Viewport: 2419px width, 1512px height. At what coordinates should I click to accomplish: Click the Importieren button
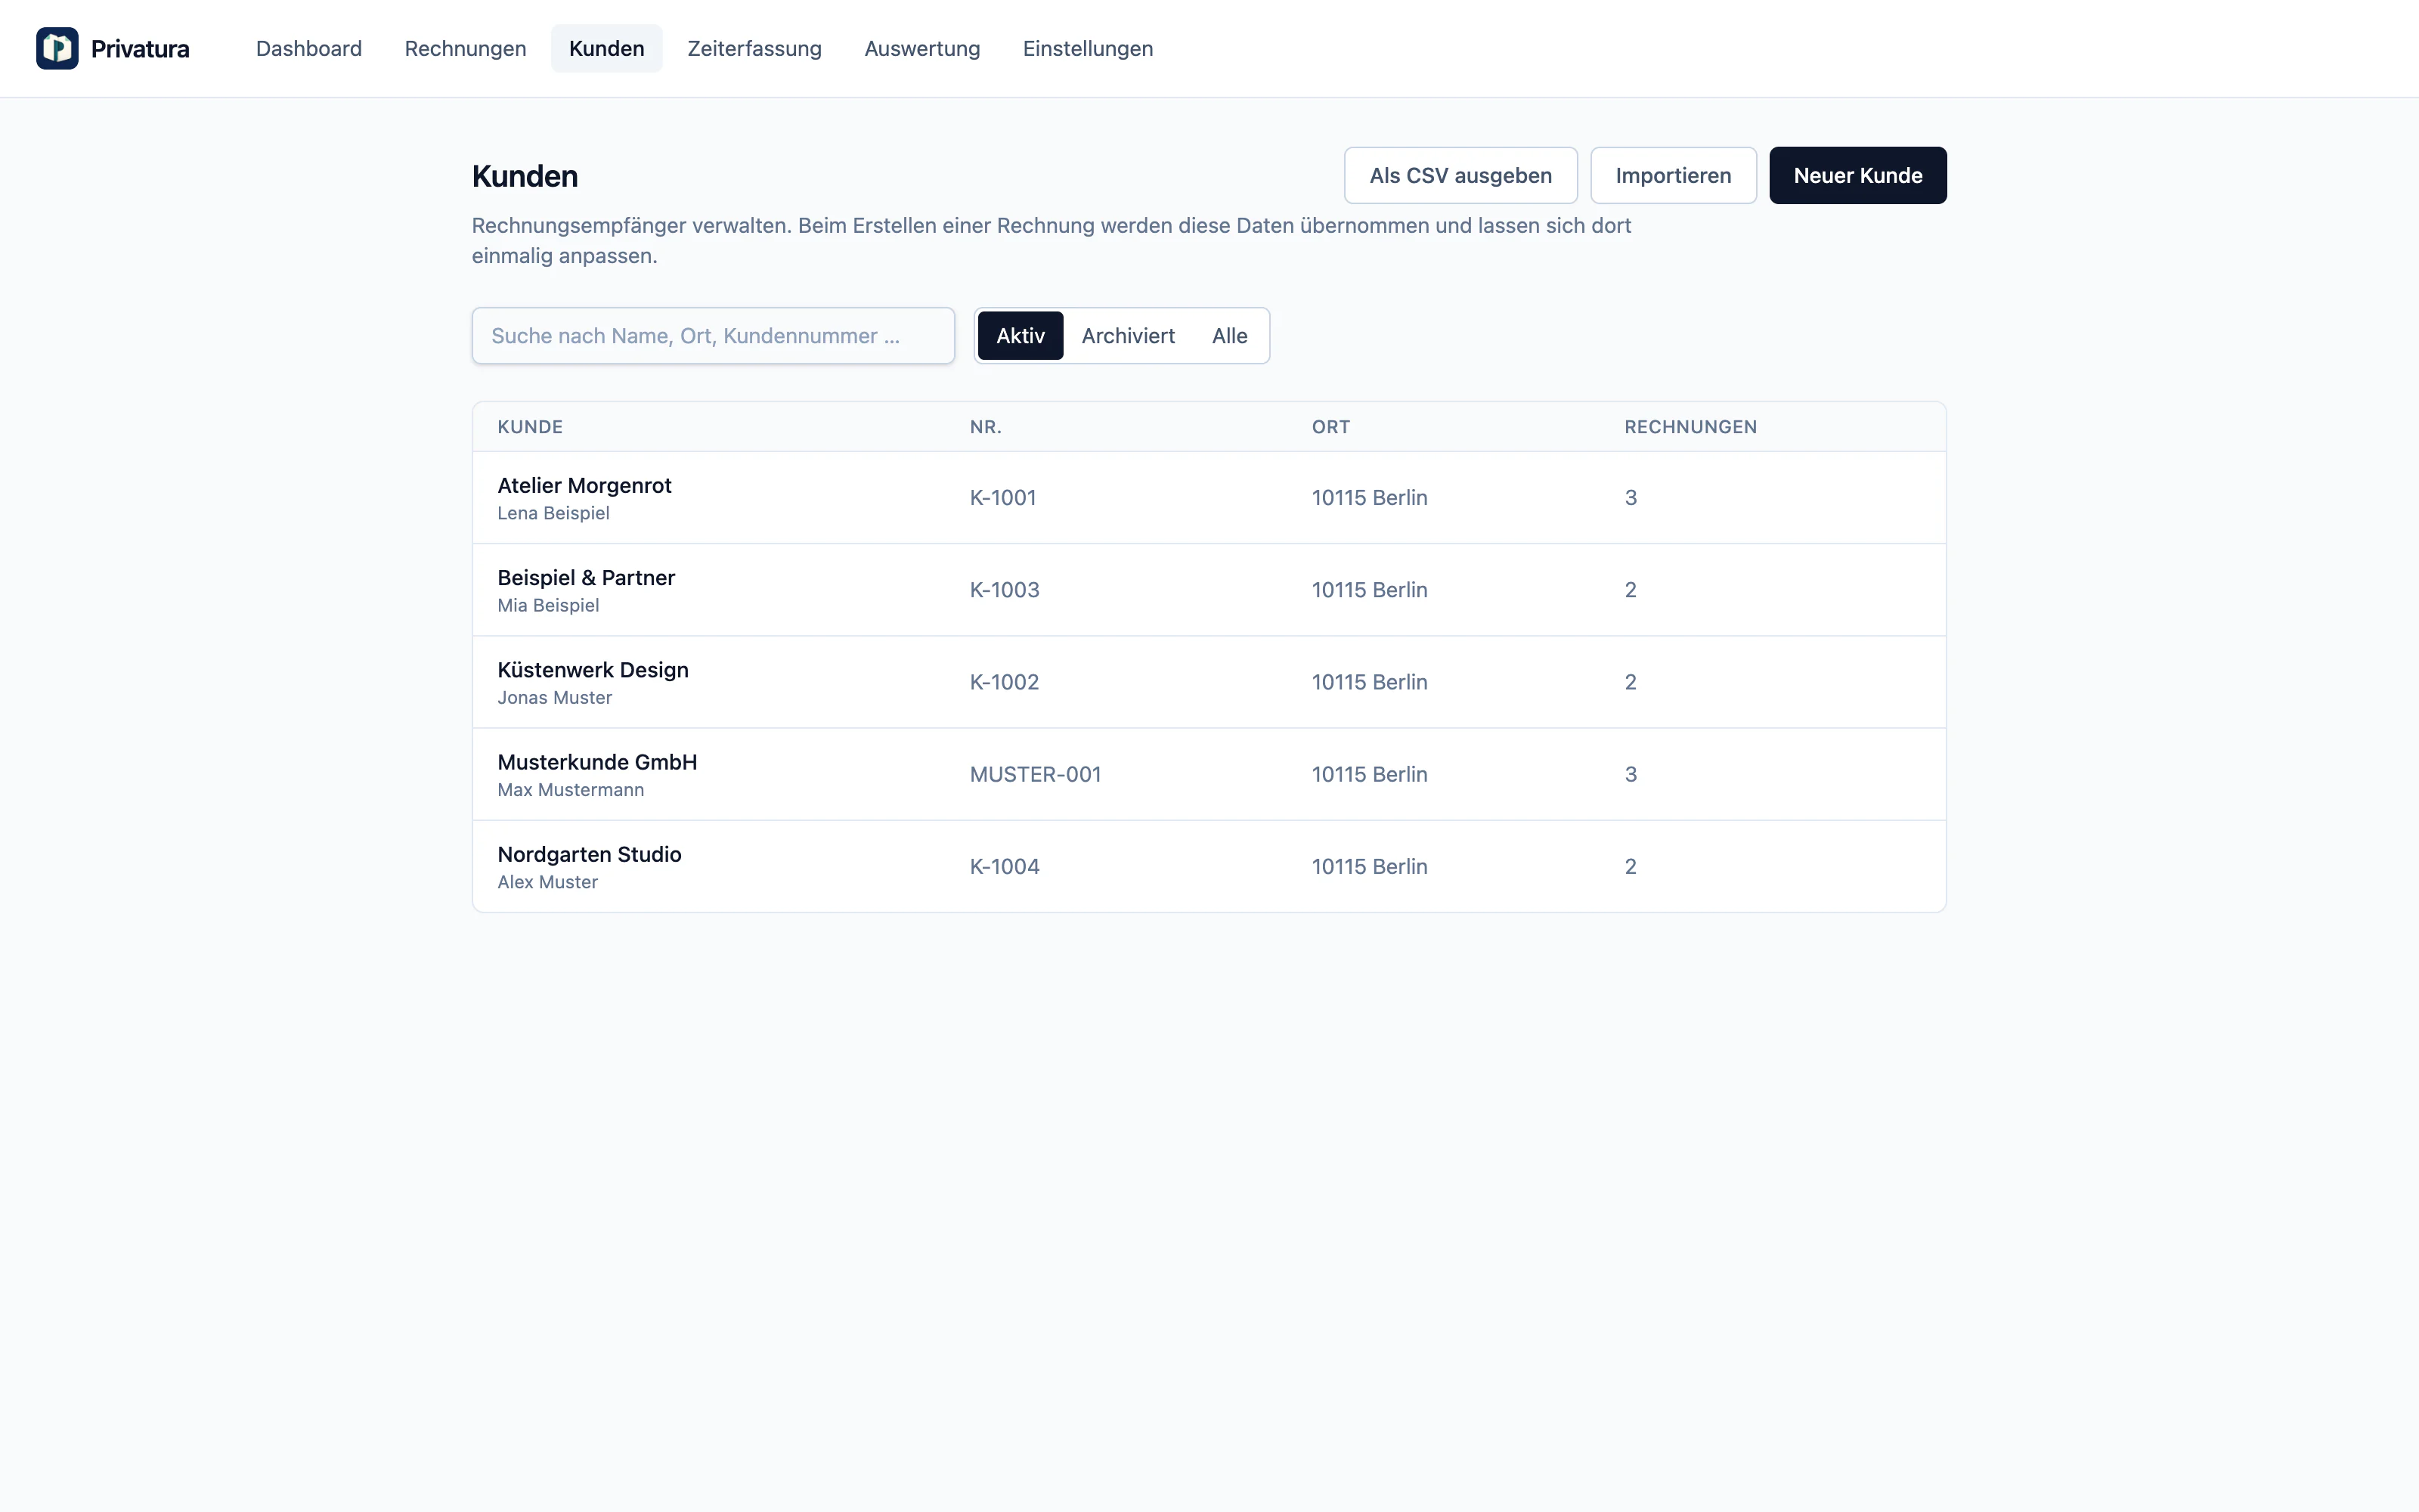tap(1674, 175)
